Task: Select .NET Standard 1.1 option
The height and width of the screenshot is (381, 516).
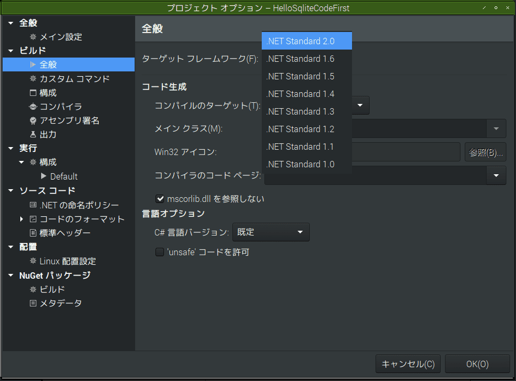Action: [x=307, y=147]
